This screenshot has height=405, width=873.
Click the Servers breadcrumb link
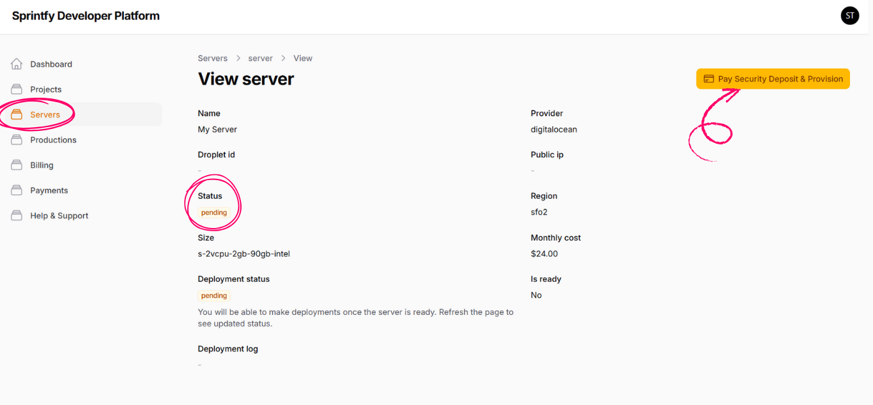(x=213, y=58)
